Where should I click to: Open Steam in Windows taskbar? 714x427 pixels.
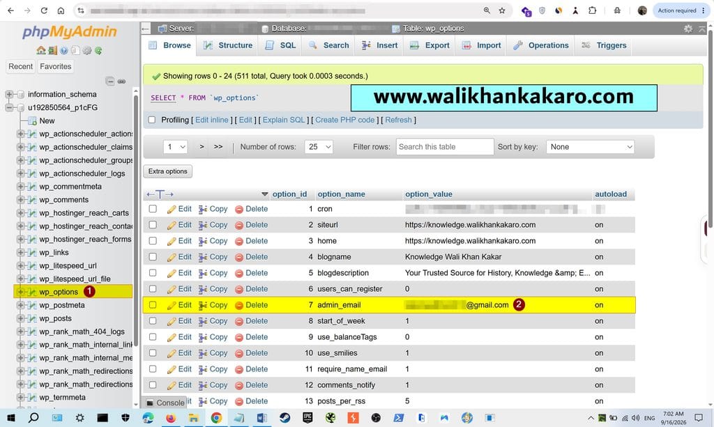(285, 417)
